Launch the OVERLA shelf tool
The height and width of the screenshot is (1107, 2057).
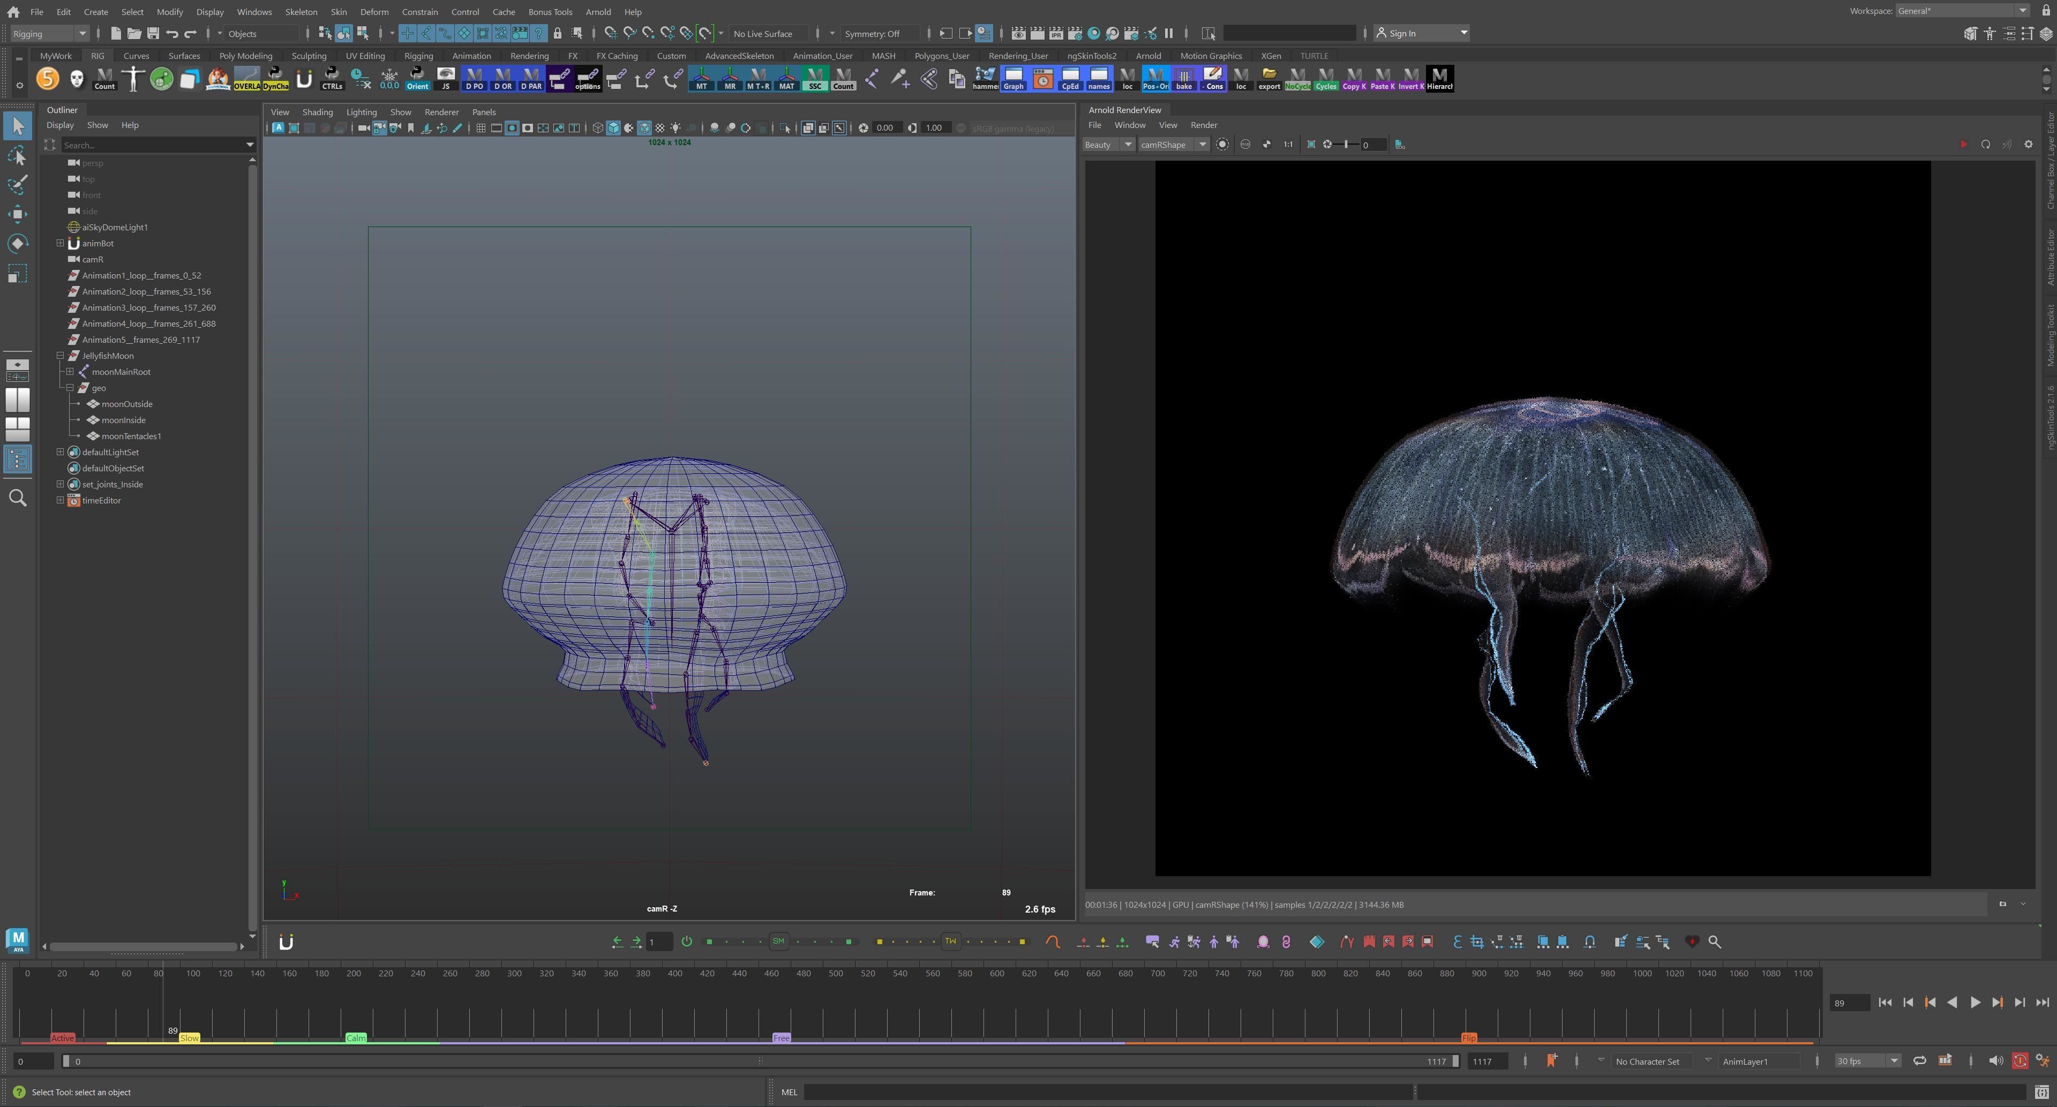tap(247, 78)
